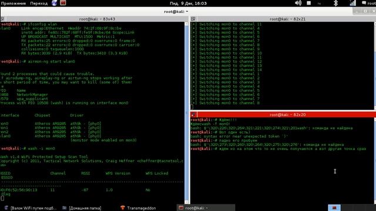376x211 pixels.
Task: Click 'wash -i mon0' command line
Action: click(41, 148)
